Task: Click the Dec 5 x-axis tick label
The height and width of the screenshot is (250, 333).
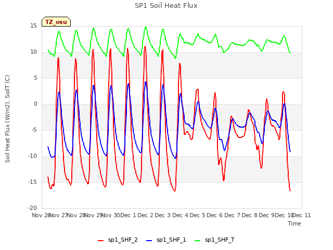Action: [198, 215]
